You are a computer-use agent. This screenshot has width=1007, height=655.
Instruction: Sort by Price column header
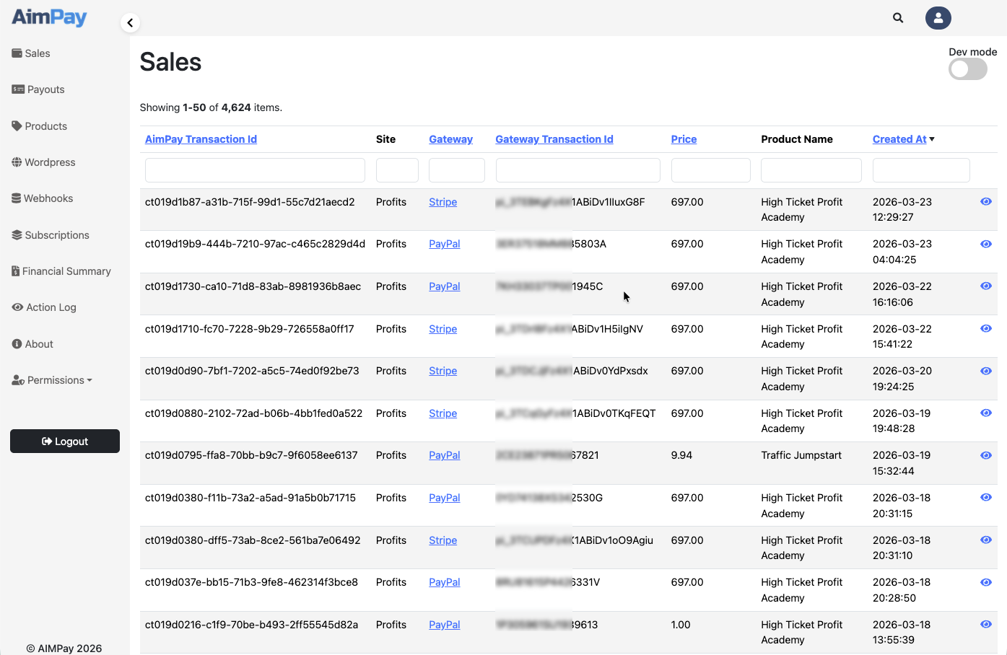click(x=684, y=139)
